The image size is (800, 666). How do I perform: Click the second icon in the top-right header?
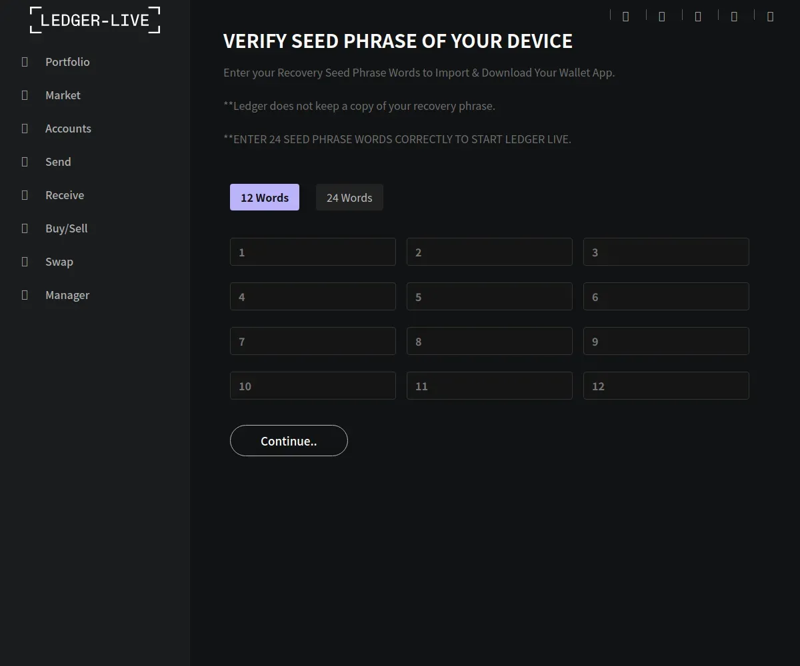[661, 17]
